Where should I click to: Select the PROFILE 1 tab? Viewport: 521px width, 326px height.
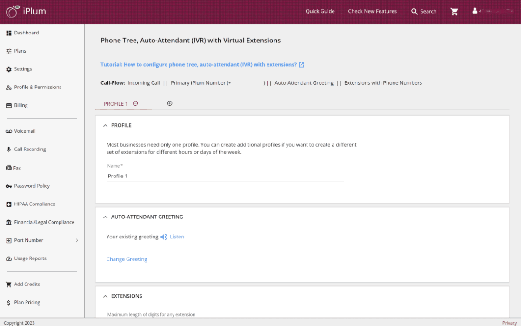click(x=115, y=104)
